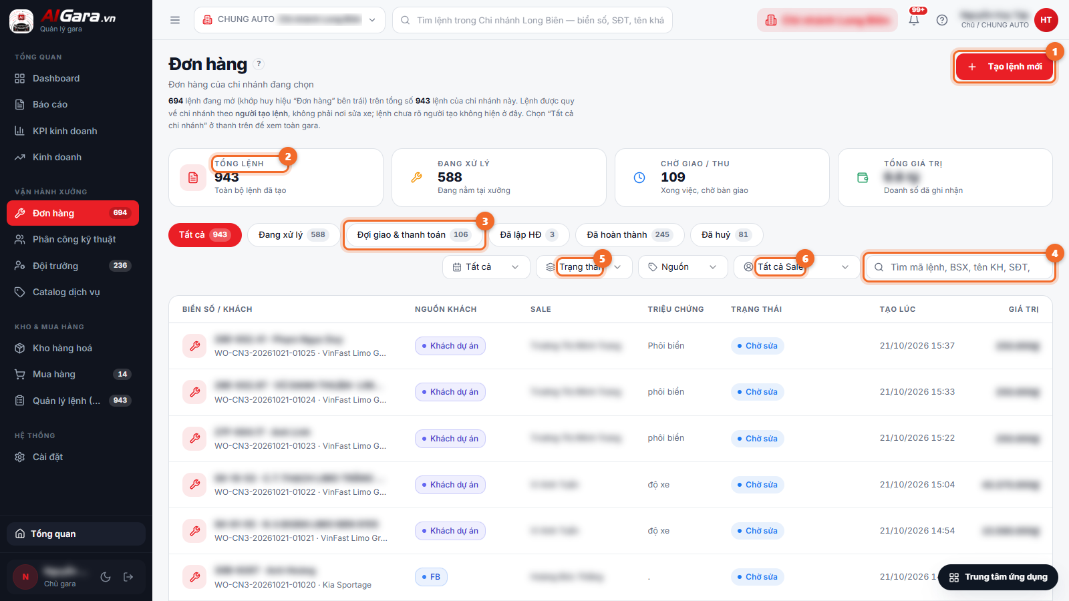Open the help question mark icon in header
This screenshot has height=601, width=1069.
tap(942, 20)
